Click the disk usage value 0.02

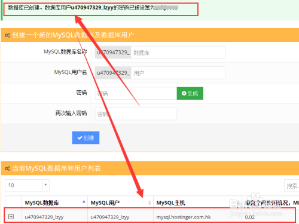(x=249, y=217)
